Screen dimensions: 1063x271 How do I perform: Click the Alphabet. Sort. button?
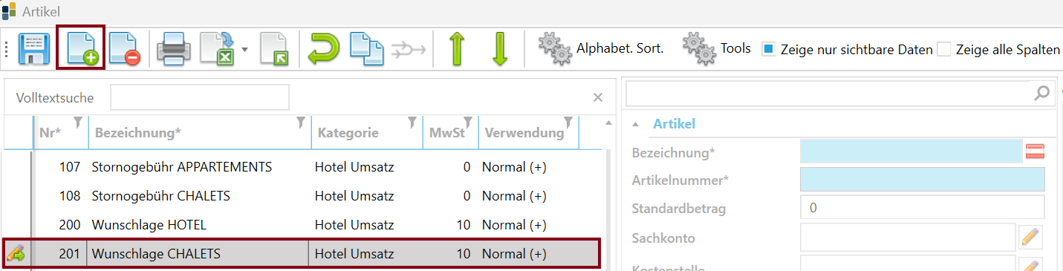coord(600,50)
